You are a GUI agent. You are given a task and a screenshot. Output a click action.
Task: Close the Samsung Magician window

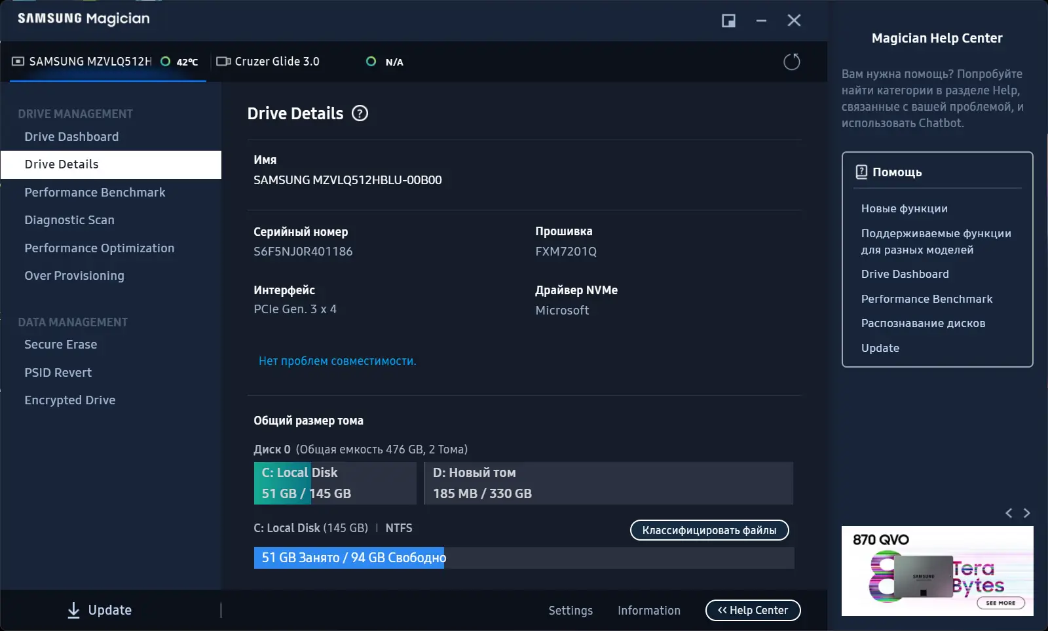(794, 21)
